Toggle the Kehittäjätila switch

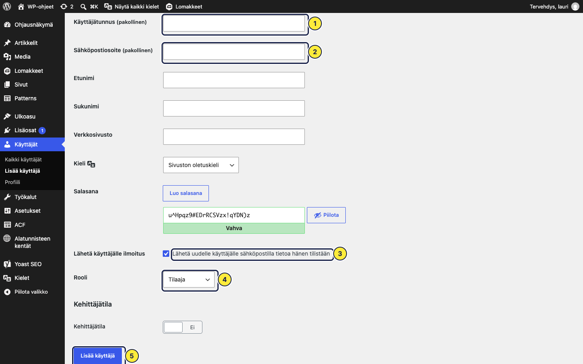[183, 327]
